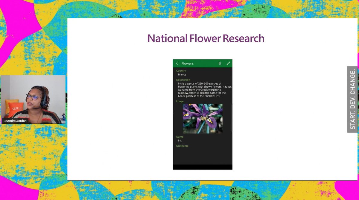Select the iris flower photo

pyautogui.click(x=203, y=118)
